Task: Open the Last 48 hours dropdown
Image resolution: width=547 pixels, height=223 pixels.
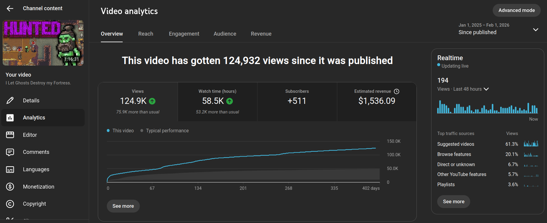Action: click(x=486, y=89)
